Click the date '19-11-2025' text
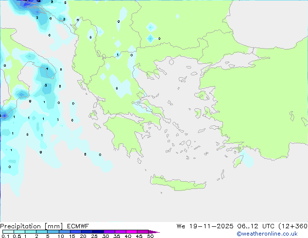The image size is (308, 238). (x=211, y=226)
